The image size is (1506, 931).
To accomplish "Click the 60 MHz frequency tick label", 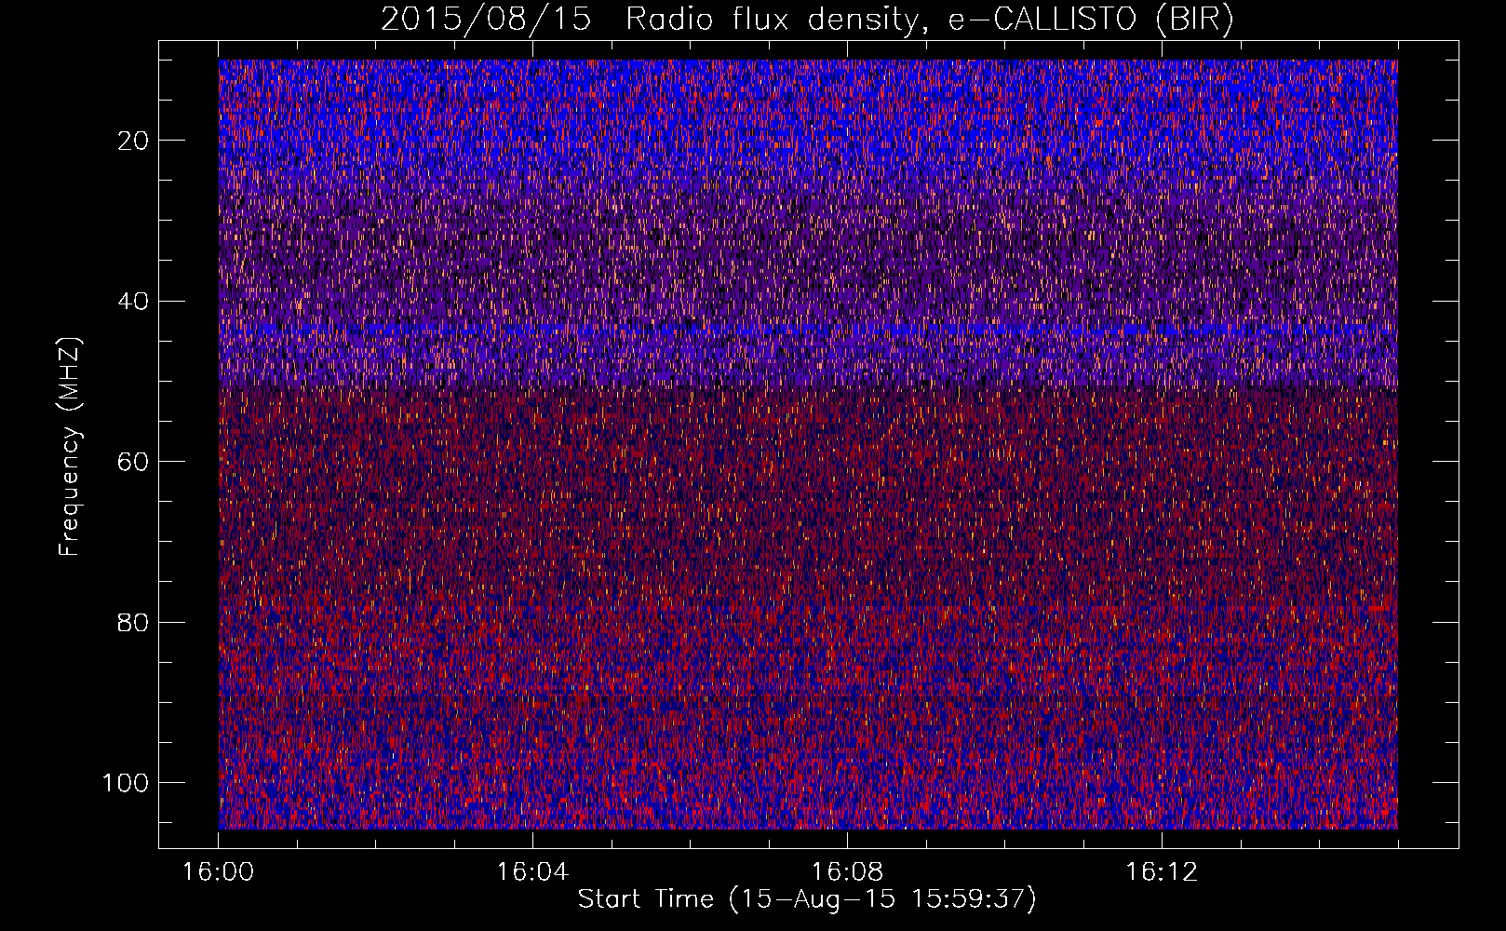I will [134, 462].
